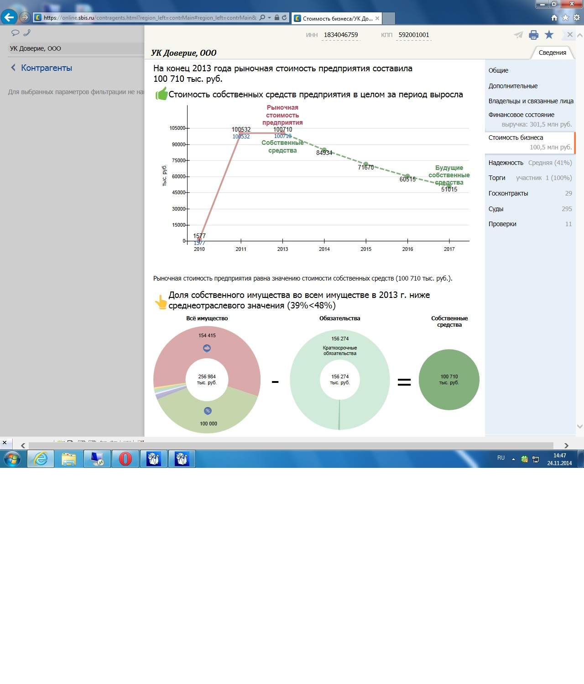This screenshot has width=584, height=684.
Task: Open the Сведения tab
Action: click(552, 53)
